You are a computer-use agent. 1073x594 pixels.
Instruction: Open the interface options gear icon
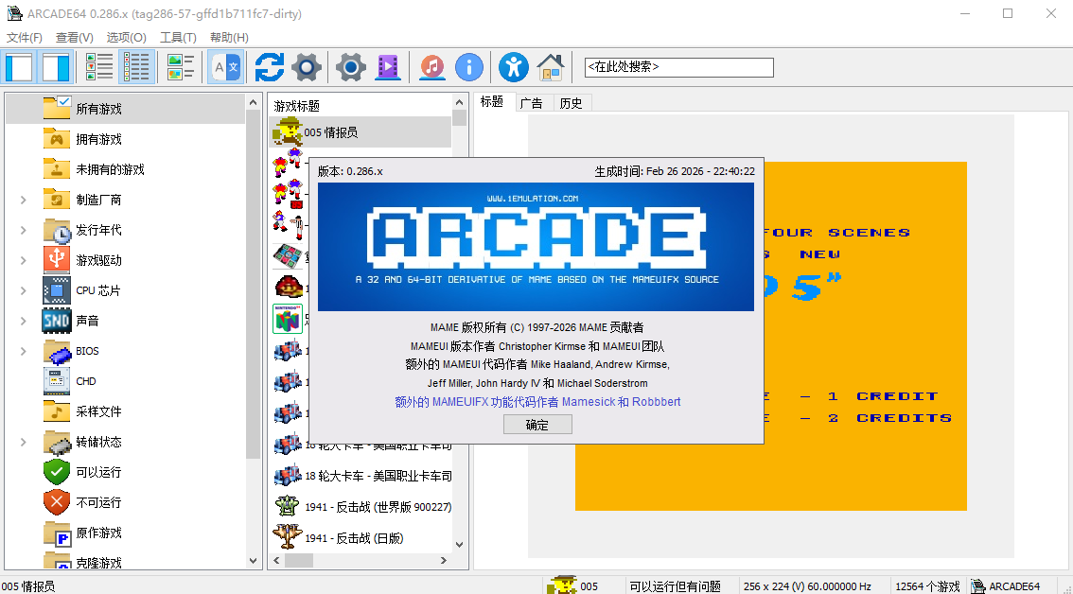pyautogui.click(x=349, y=67)
